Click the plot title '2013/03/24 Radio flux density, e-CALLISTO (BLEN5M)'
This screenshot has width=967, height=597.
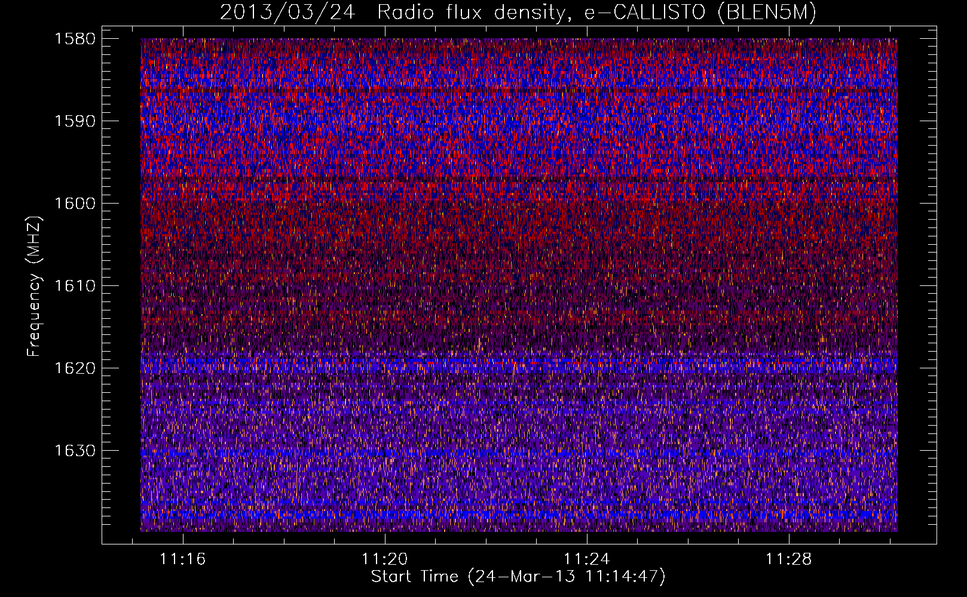[518, 13]
